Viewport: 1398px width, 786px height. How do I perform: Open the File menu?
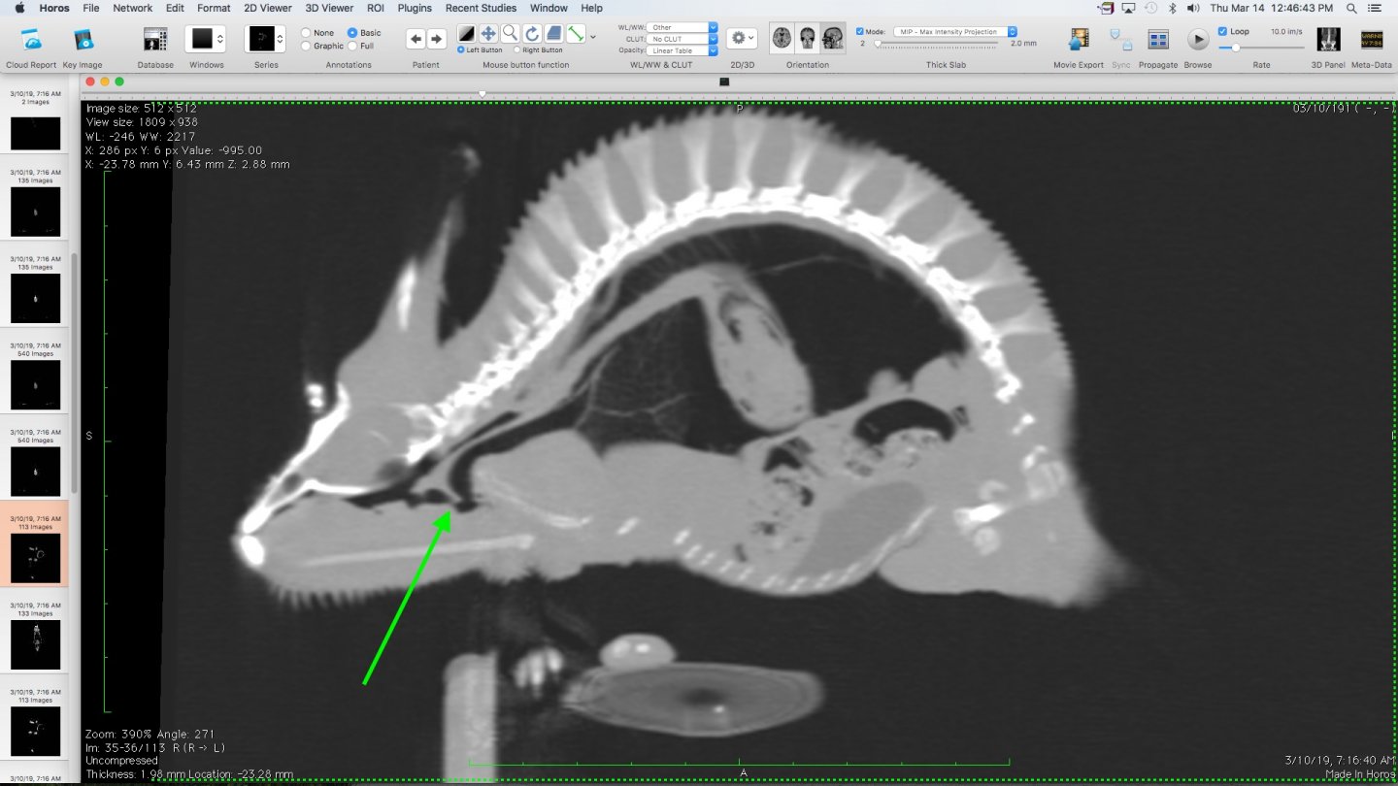click(x=91, y=8)
